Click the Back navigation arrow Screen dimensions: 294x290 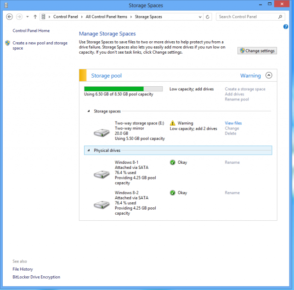pos(9,17)
